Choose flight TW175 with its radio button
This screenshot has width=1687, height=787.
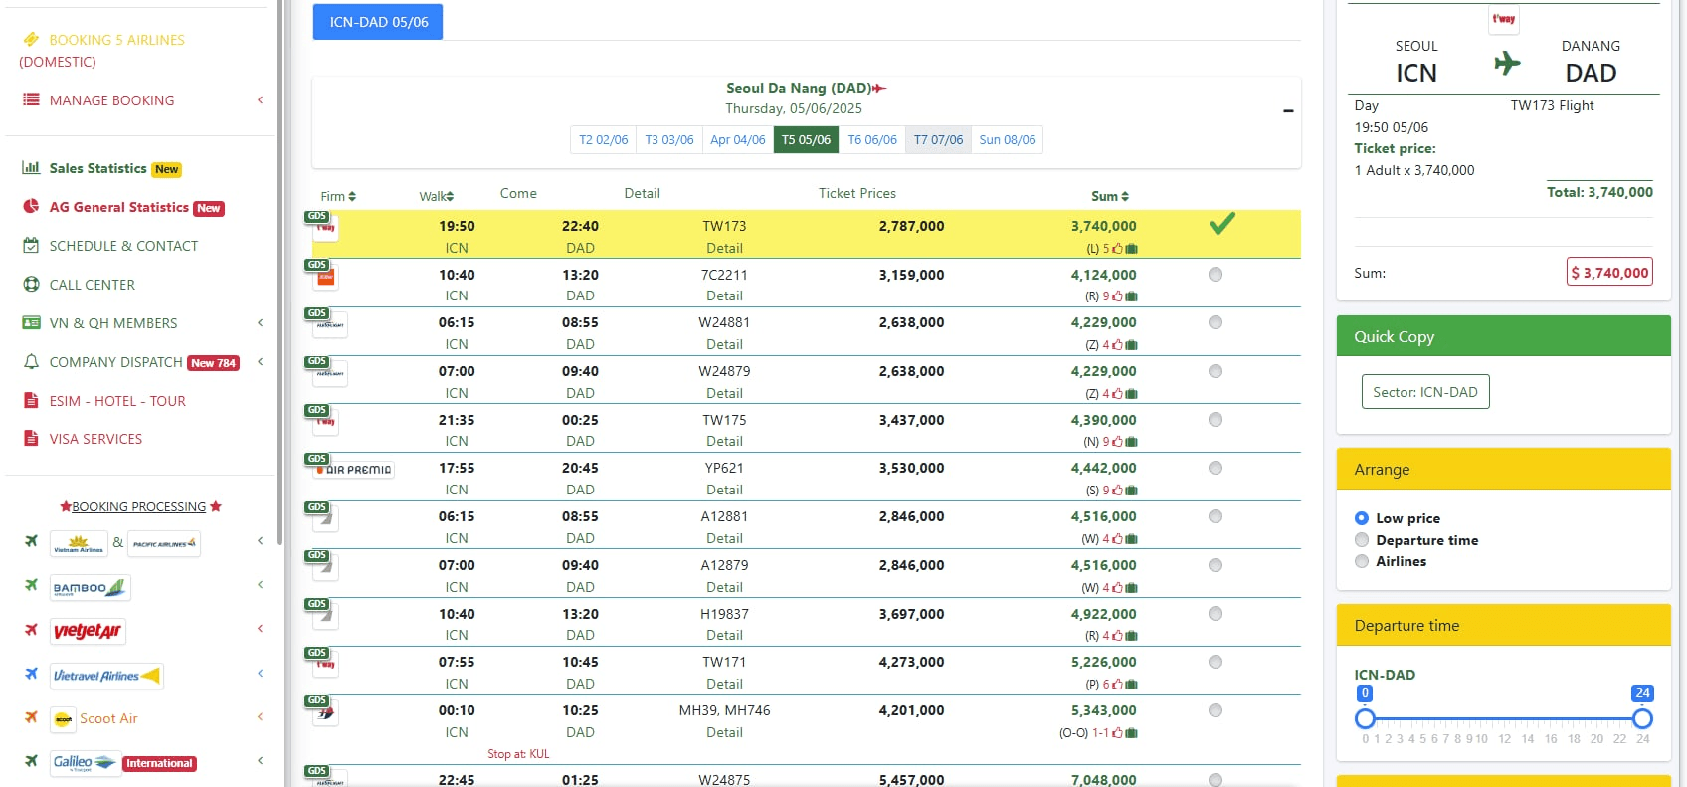tap(1216, 420)
